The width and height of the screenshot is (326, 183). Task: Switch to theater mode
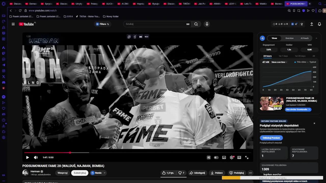(239, 158)
